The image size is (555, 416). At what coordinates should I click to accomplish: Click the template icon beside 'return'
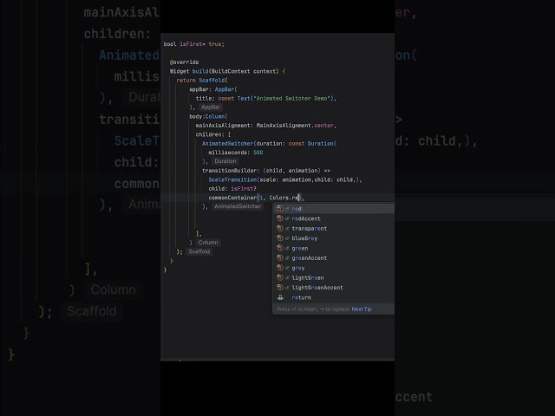[x=280, y=297]
